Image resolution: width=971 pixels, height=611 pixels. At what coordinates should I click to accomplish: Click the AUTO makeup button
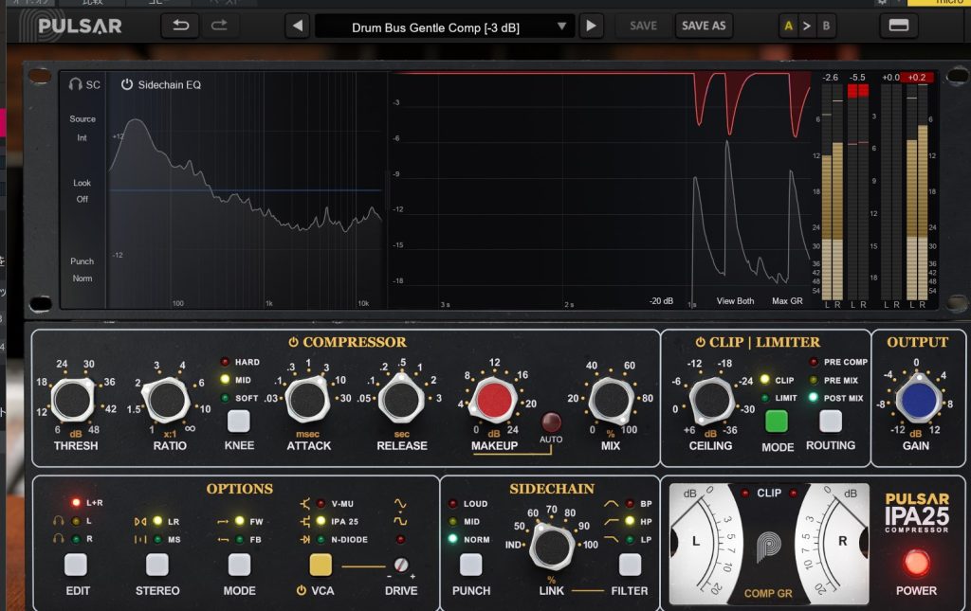coord(551,422)
